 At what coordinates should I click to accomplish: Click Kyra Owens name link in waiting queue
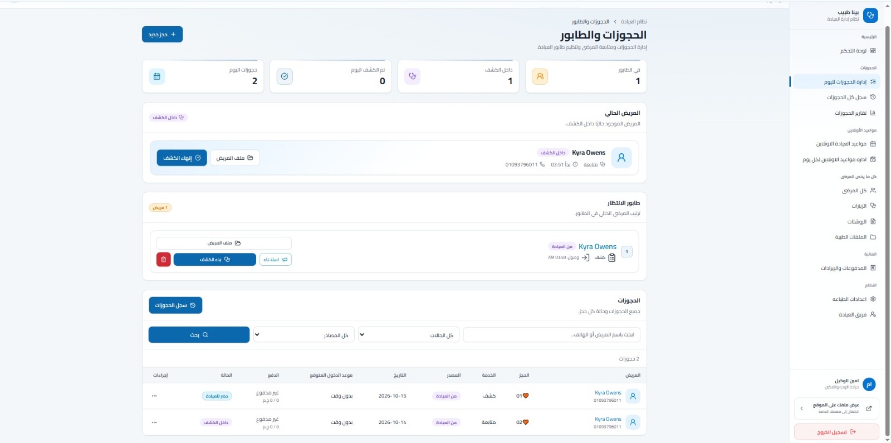(x=598, y=247)
